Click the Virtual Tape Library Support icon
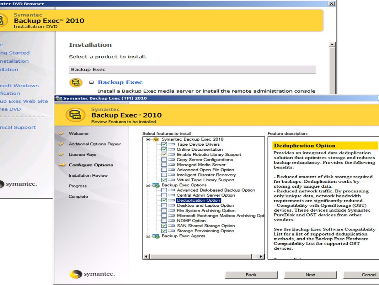Image resolution: width=379 pixels, height=285 pixels. pos(171,180)
